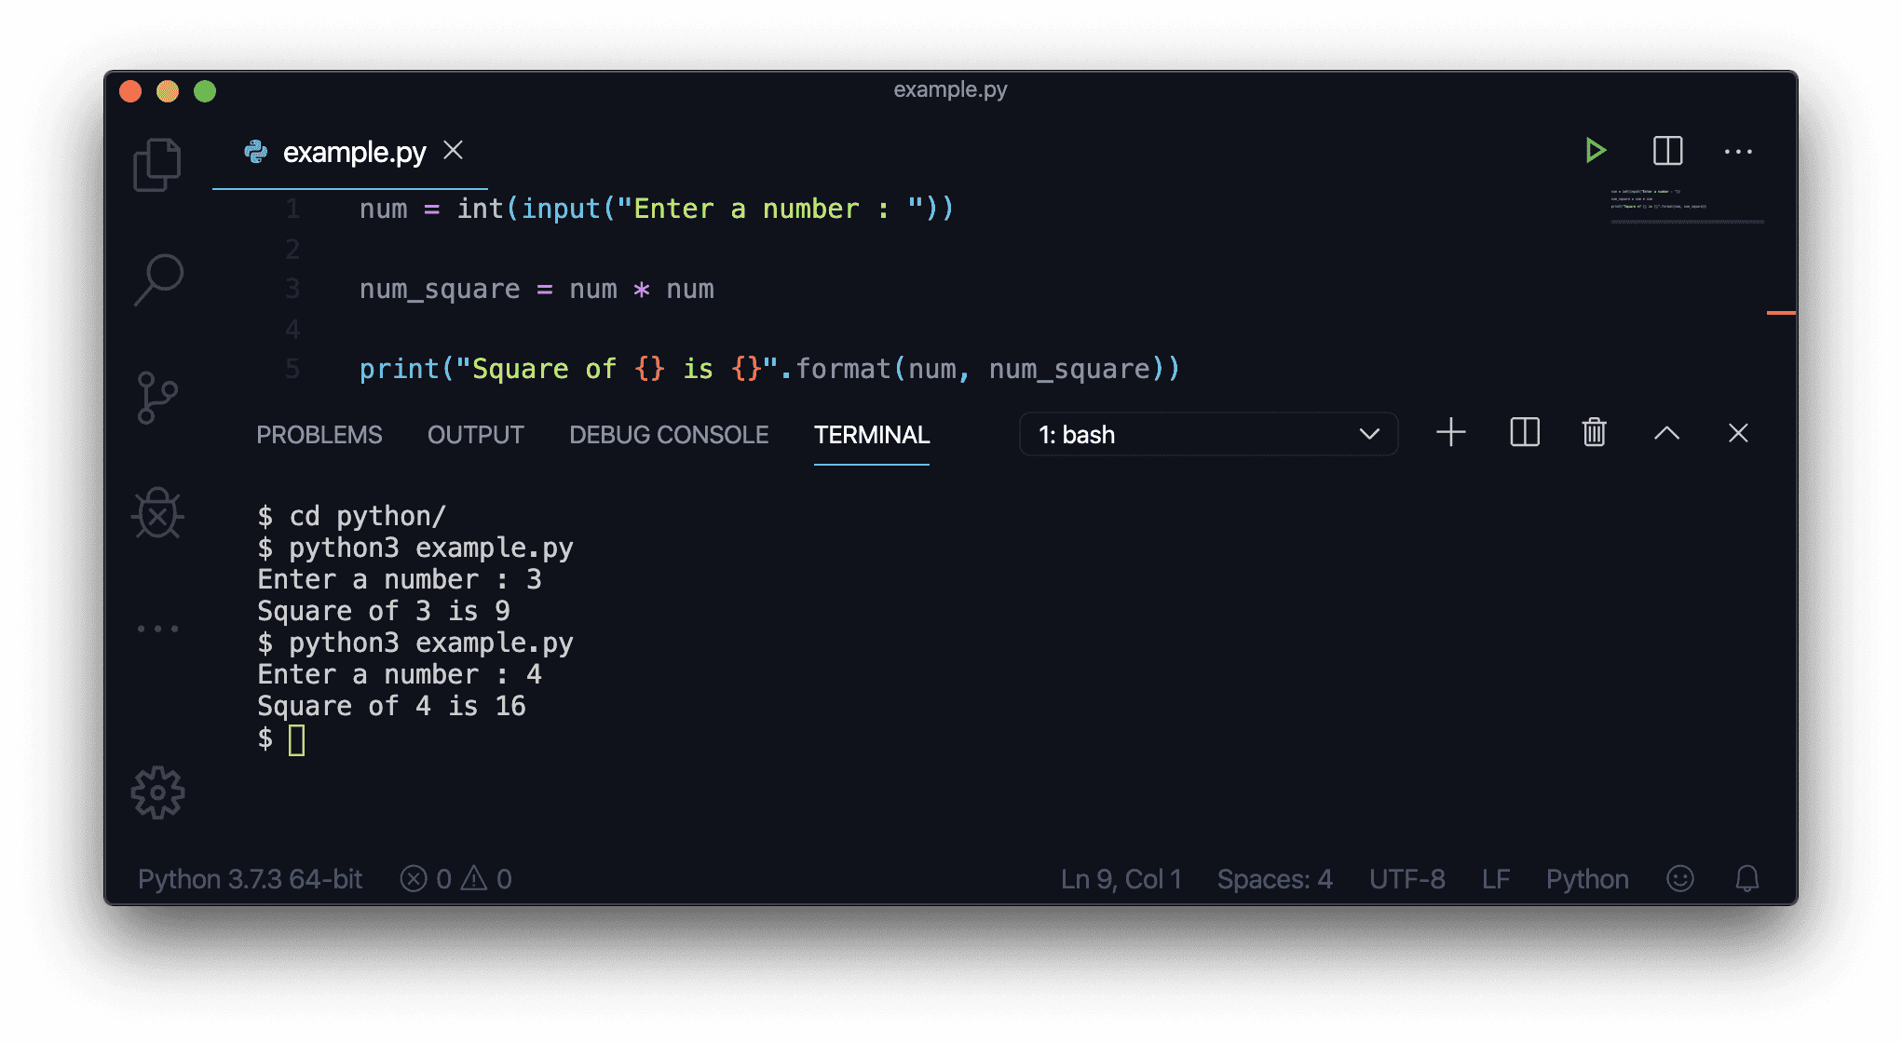Create a new terminal with plus icon

(x=1450, y=433)
